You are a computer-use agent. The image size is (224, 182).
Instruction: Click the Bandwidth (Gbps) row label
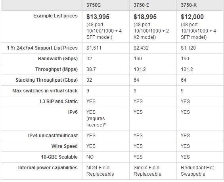[58, 59]
